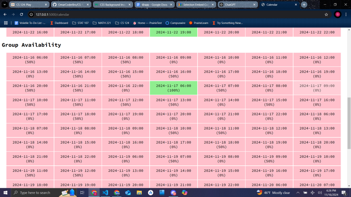
Task: Open Outlook from the taskbar
Action: click(128, 193)
